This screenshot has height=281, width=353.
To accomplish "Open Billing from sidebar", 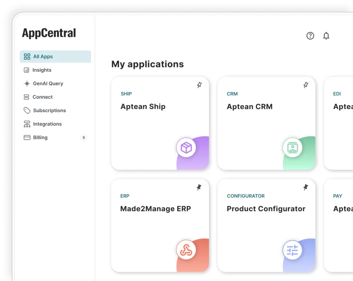I will tap(55, 138).
